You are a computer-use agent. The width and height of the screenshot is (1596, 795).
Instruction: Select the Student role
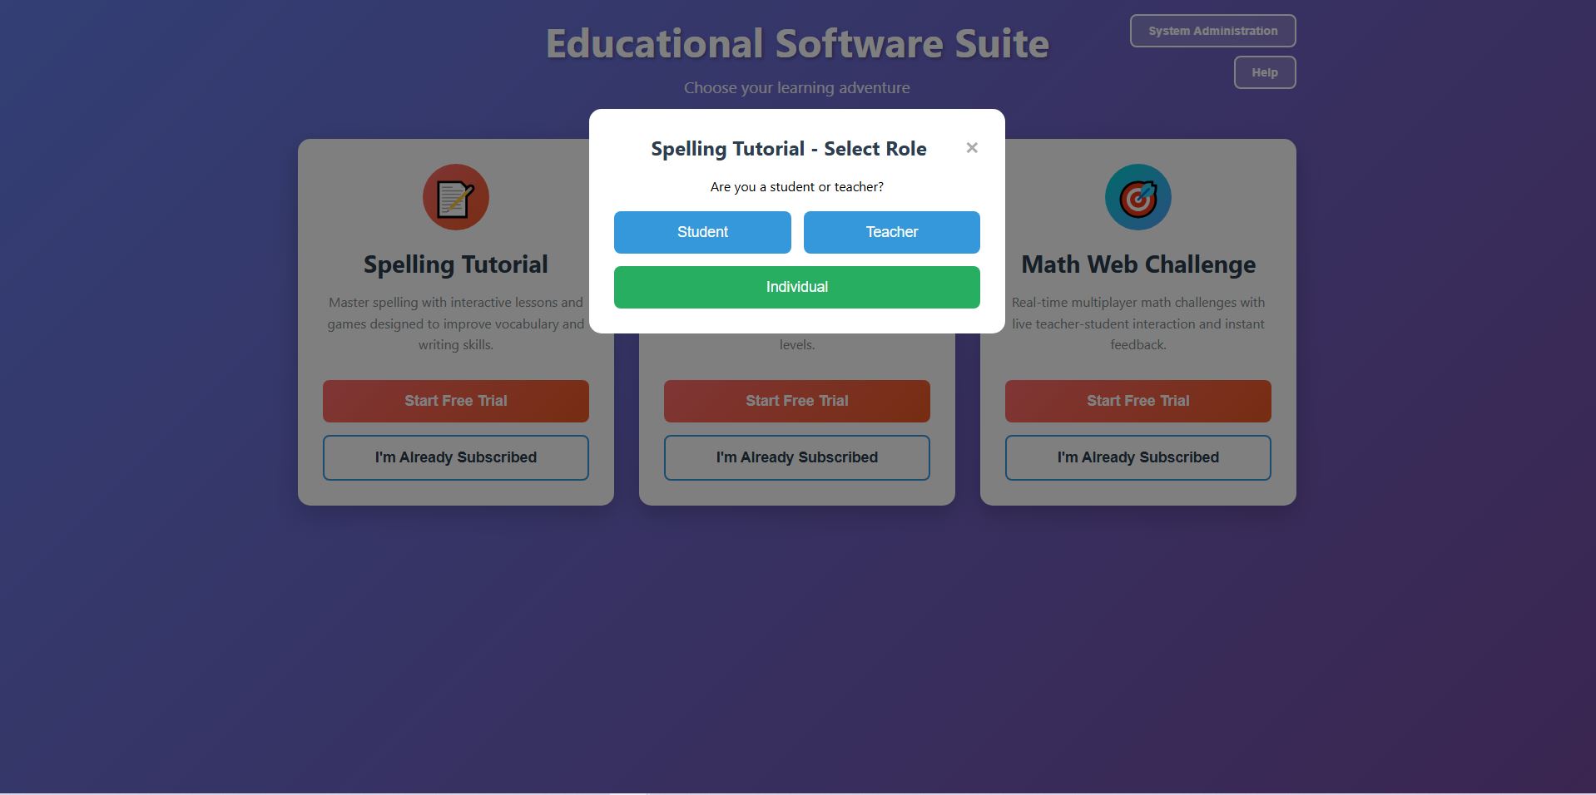pyautogui.click(x=701, y=232)
